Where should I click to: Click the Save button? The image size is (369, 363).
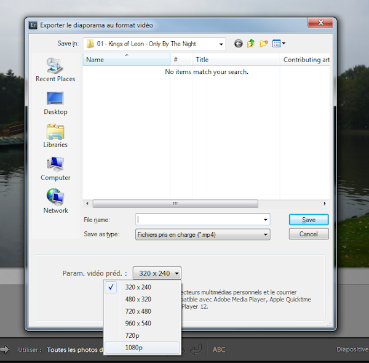tap(309, 220)
